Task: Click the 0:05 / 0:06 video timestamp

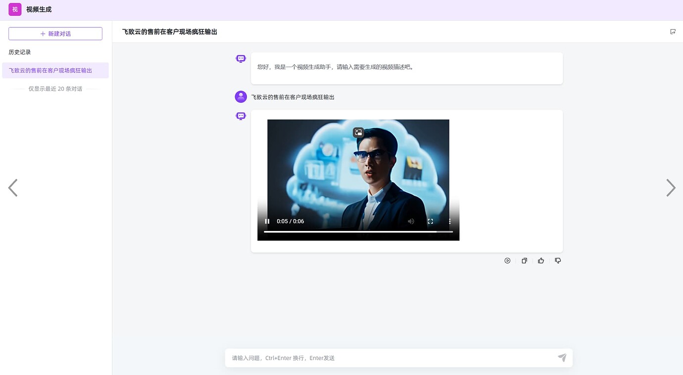Action: click(291, 221)
